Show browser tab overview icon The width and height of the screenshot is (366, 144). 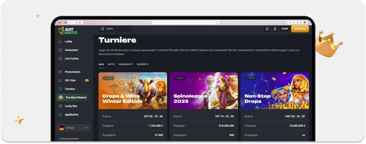(297, 22)
